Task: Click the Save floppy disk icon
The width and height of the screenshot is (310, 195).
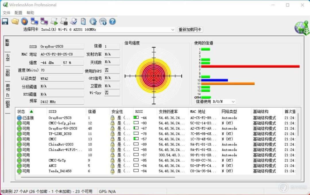Action: [x=5, y=21]
